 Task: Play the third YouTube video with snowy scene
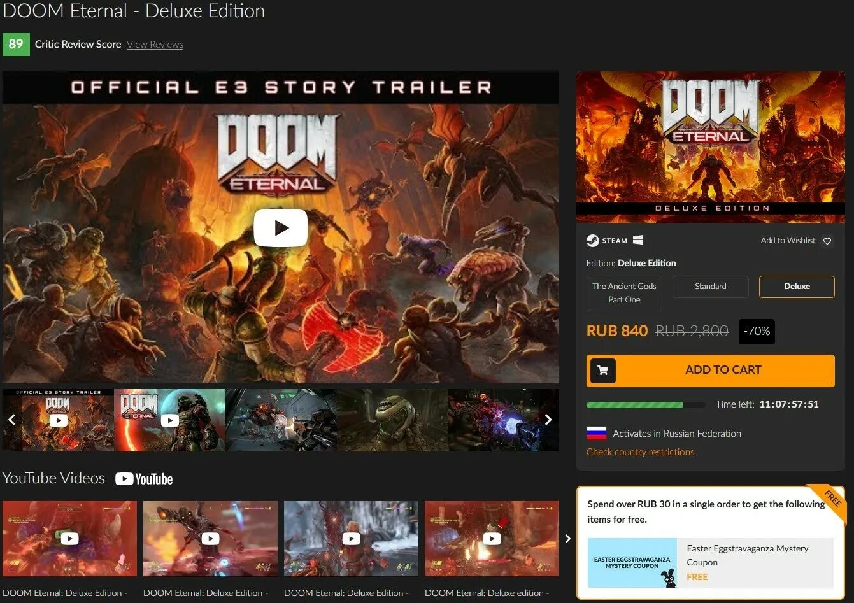351,539
